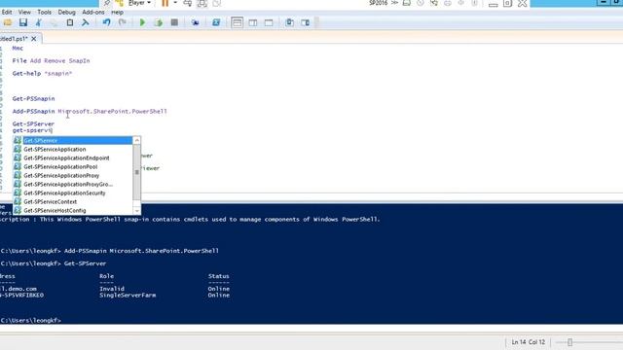
Task: Click the Mmc line in the script
Action: (x=18, y=48)
